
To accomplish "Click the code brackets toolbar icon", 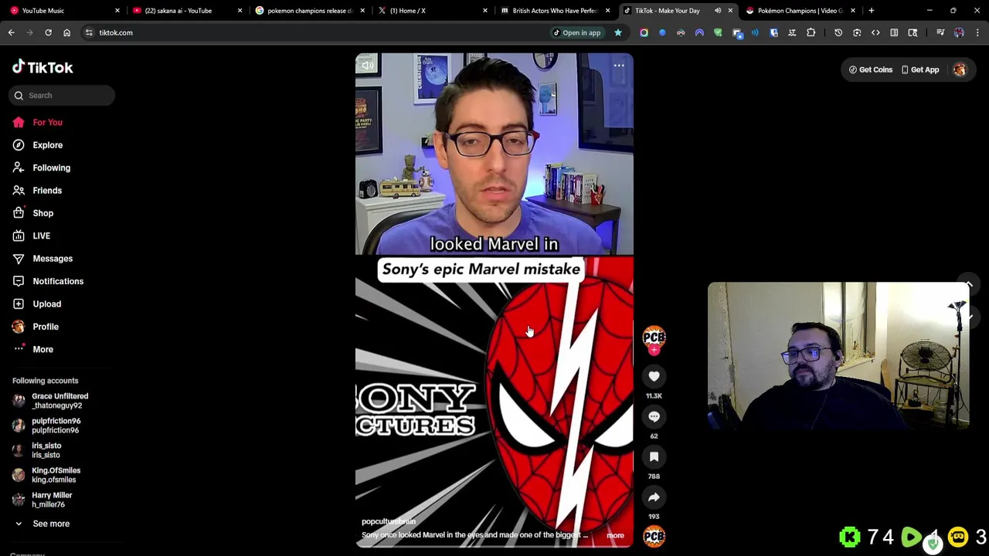I will point(875,32).
